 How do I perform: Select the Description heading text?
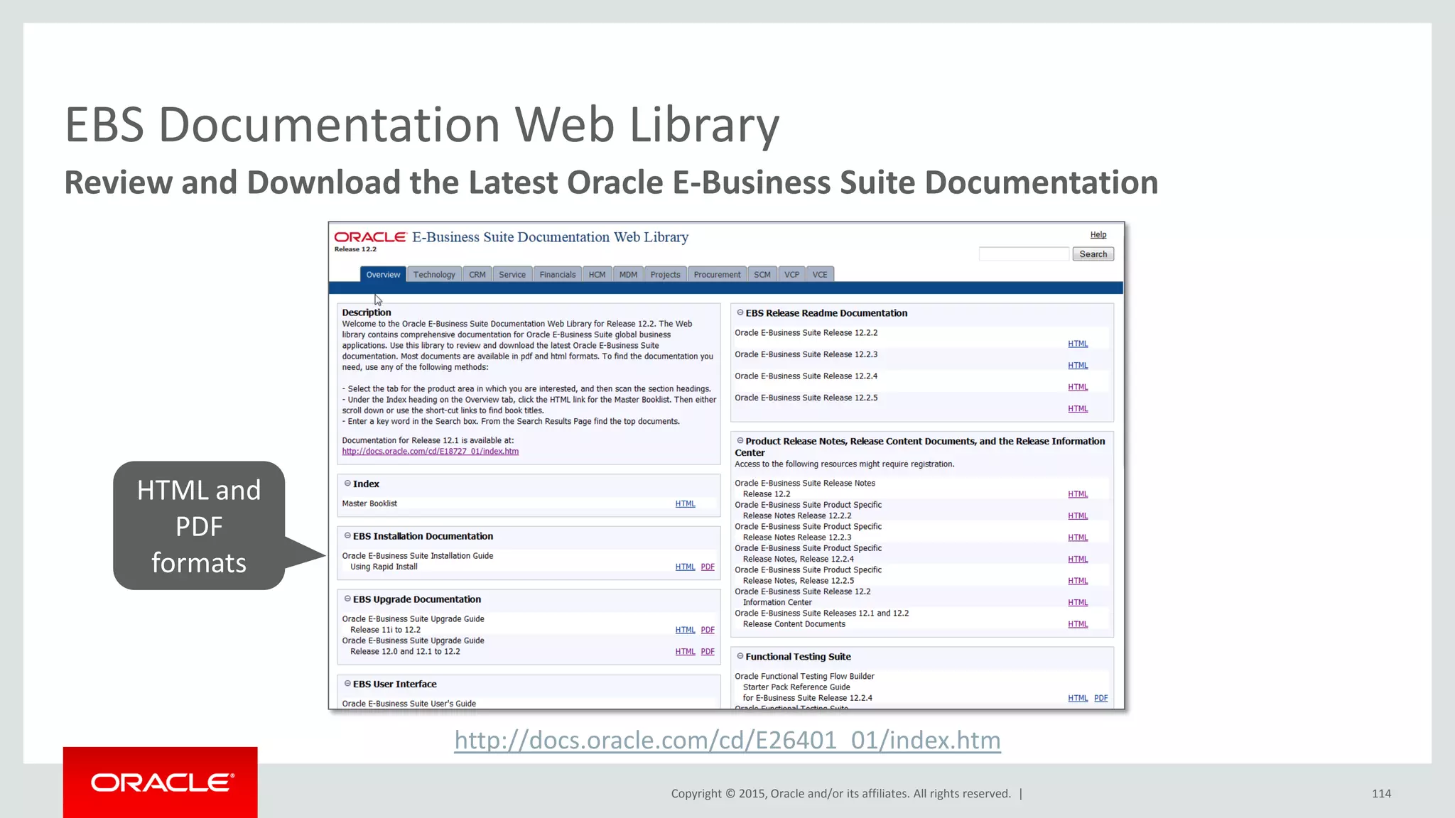click(x=367, y=312)
